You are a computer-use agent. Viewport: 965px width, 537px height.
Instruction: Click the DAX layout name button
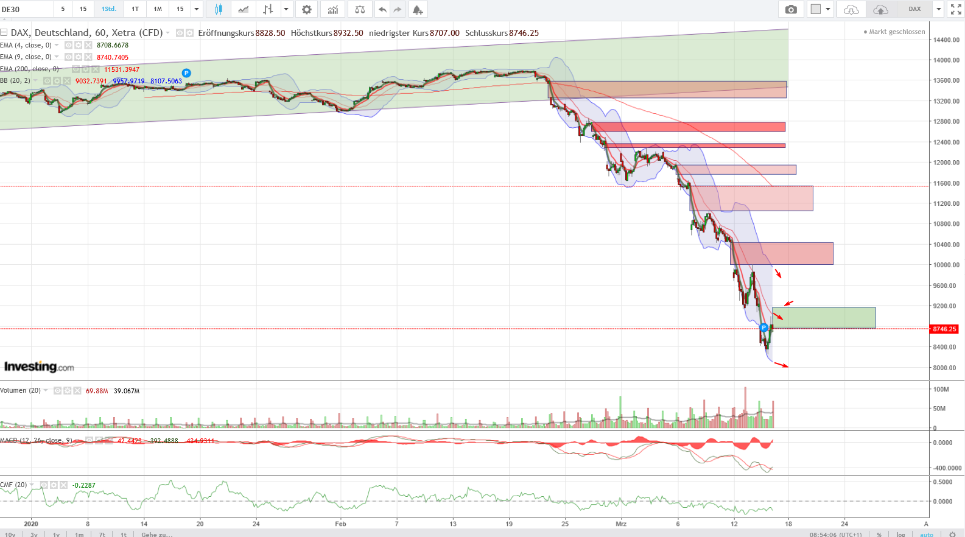click(x=915, y=9)
